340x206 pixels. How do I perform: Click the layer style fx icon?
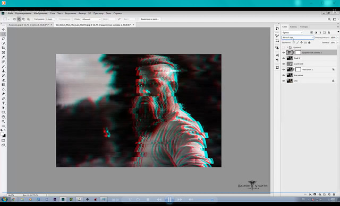[310, 194]
